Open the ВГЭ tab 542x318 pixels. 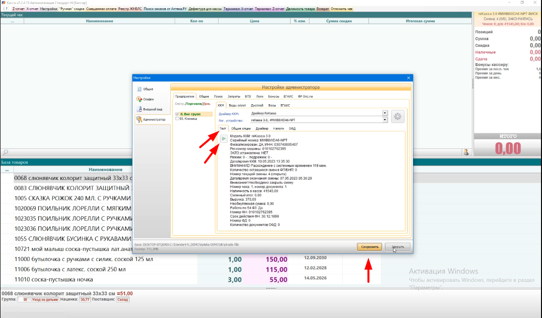coord(248,97)
